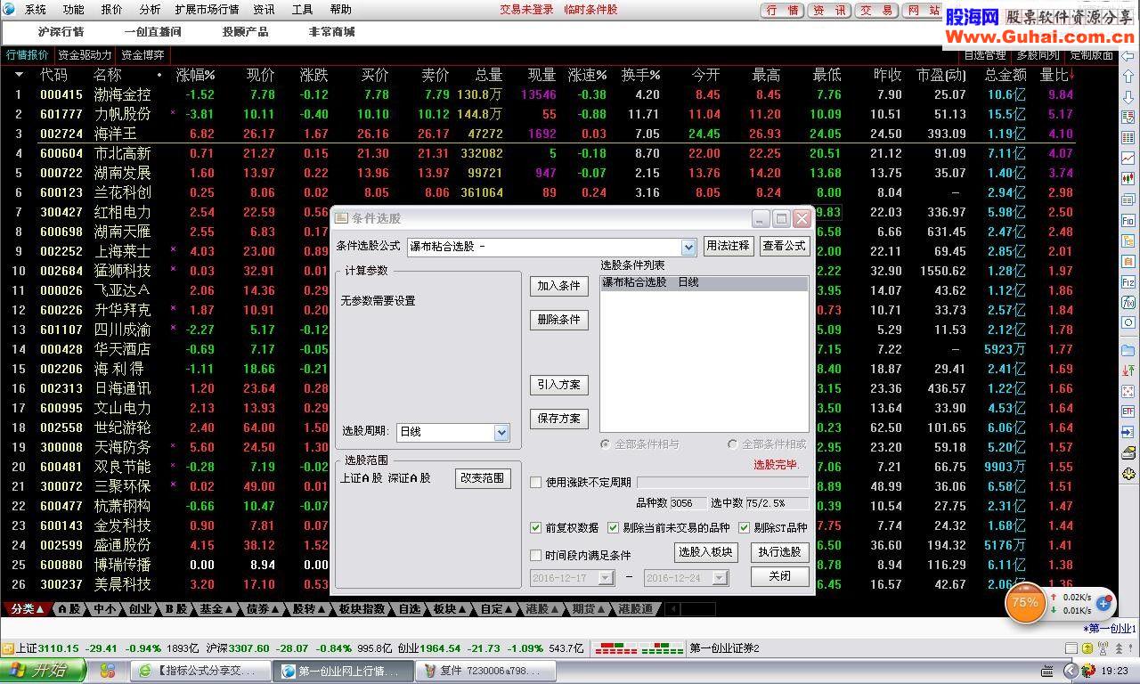Click the 删除条件 button
1140x684 pixels.
[558, 320]
